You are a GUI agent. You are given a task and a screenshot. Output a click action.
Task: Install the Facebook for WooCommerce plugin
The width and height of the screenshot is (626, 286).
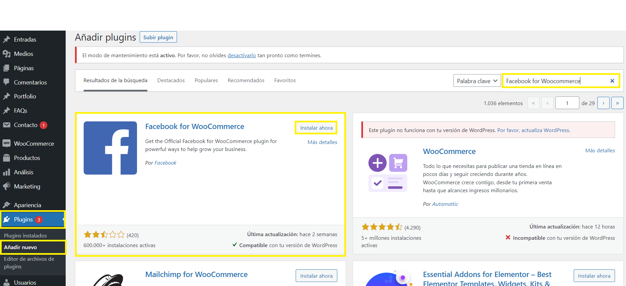pyautogui.click(x=316, y=128)
